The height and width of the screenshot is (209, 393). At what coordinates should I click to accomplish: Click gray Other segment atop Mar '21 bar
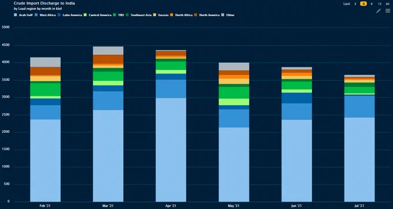pyautogui.click(x=108, y=51)
